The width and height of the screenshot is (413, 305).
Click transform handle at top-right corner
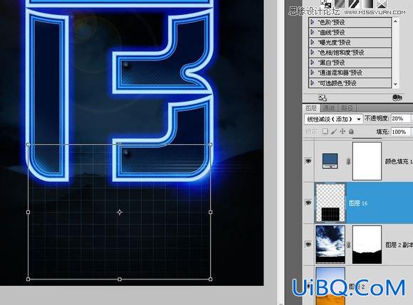tap(210, 144)
